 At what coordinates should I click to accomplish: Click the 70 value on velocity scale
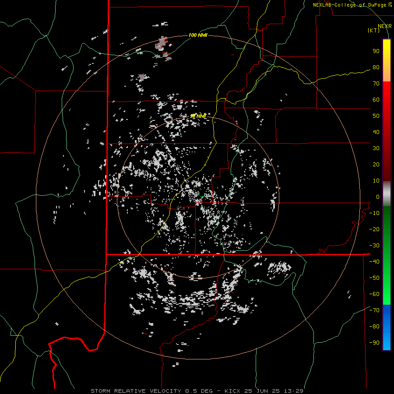376,84
